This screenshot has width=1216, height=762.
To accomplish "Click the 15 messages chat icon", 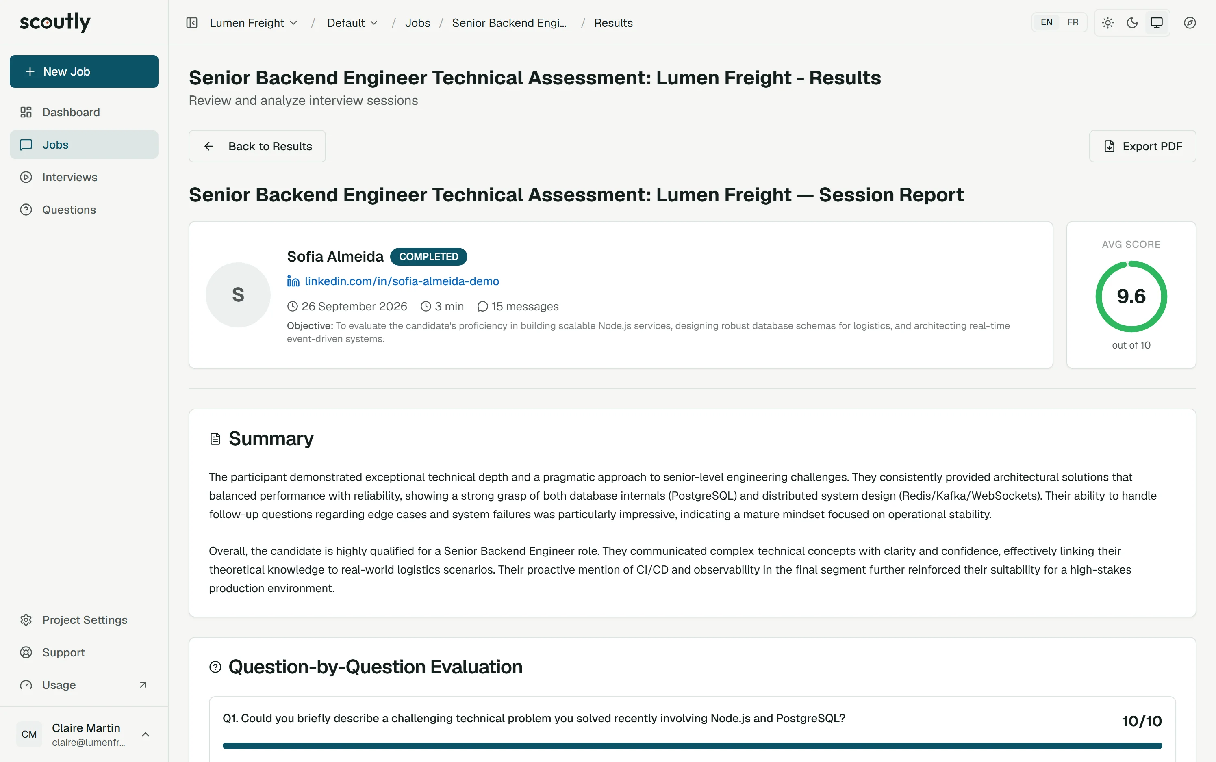I will pyautogui.click(x=482, y=306).
